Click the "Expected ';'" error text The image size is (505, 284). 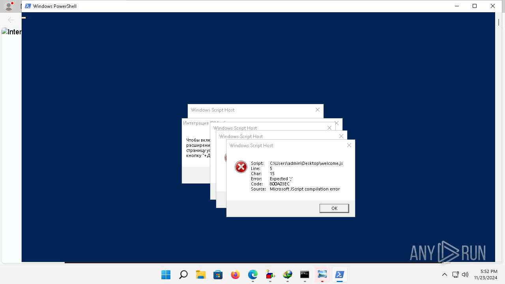[281, 179]
